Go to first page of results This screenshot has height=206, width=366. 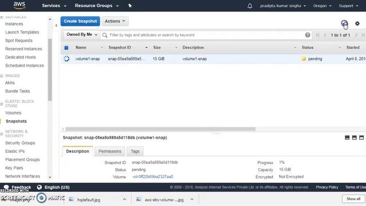(318, 35)
